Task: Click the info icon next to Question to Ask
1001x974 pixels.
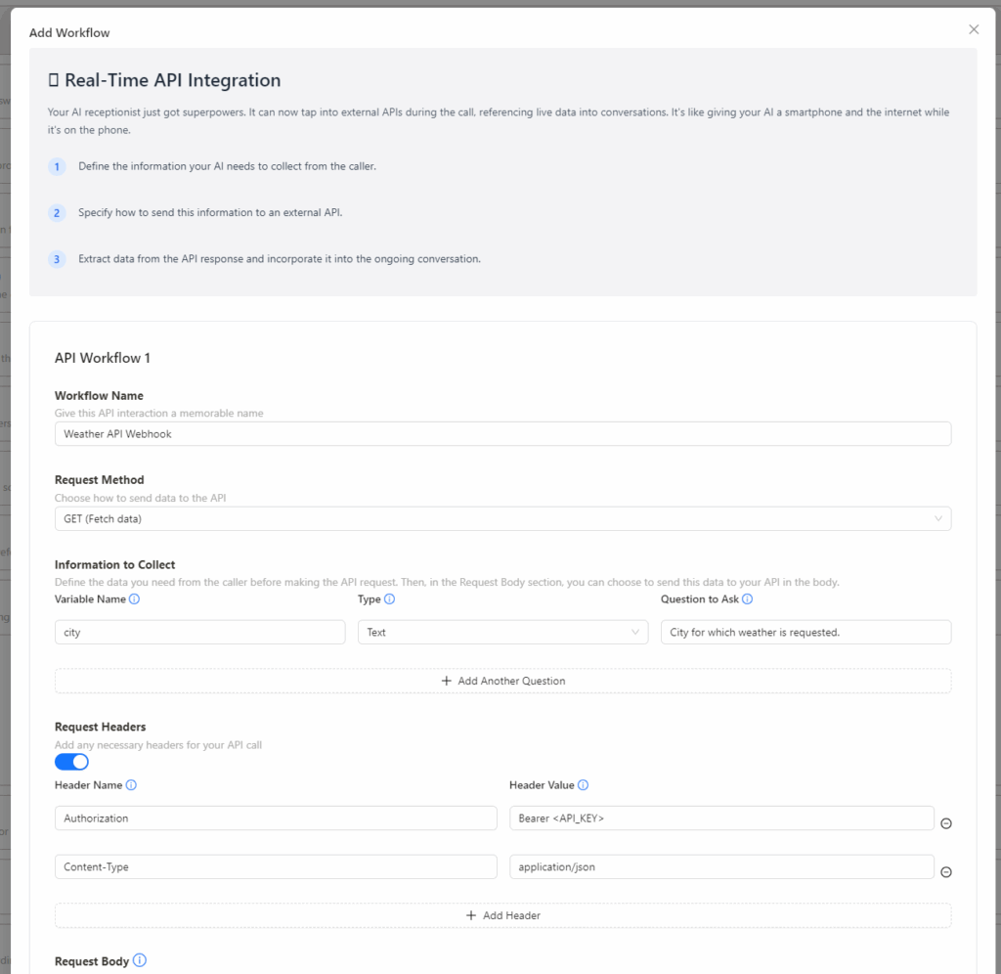Action: click(x=748, y=599)
